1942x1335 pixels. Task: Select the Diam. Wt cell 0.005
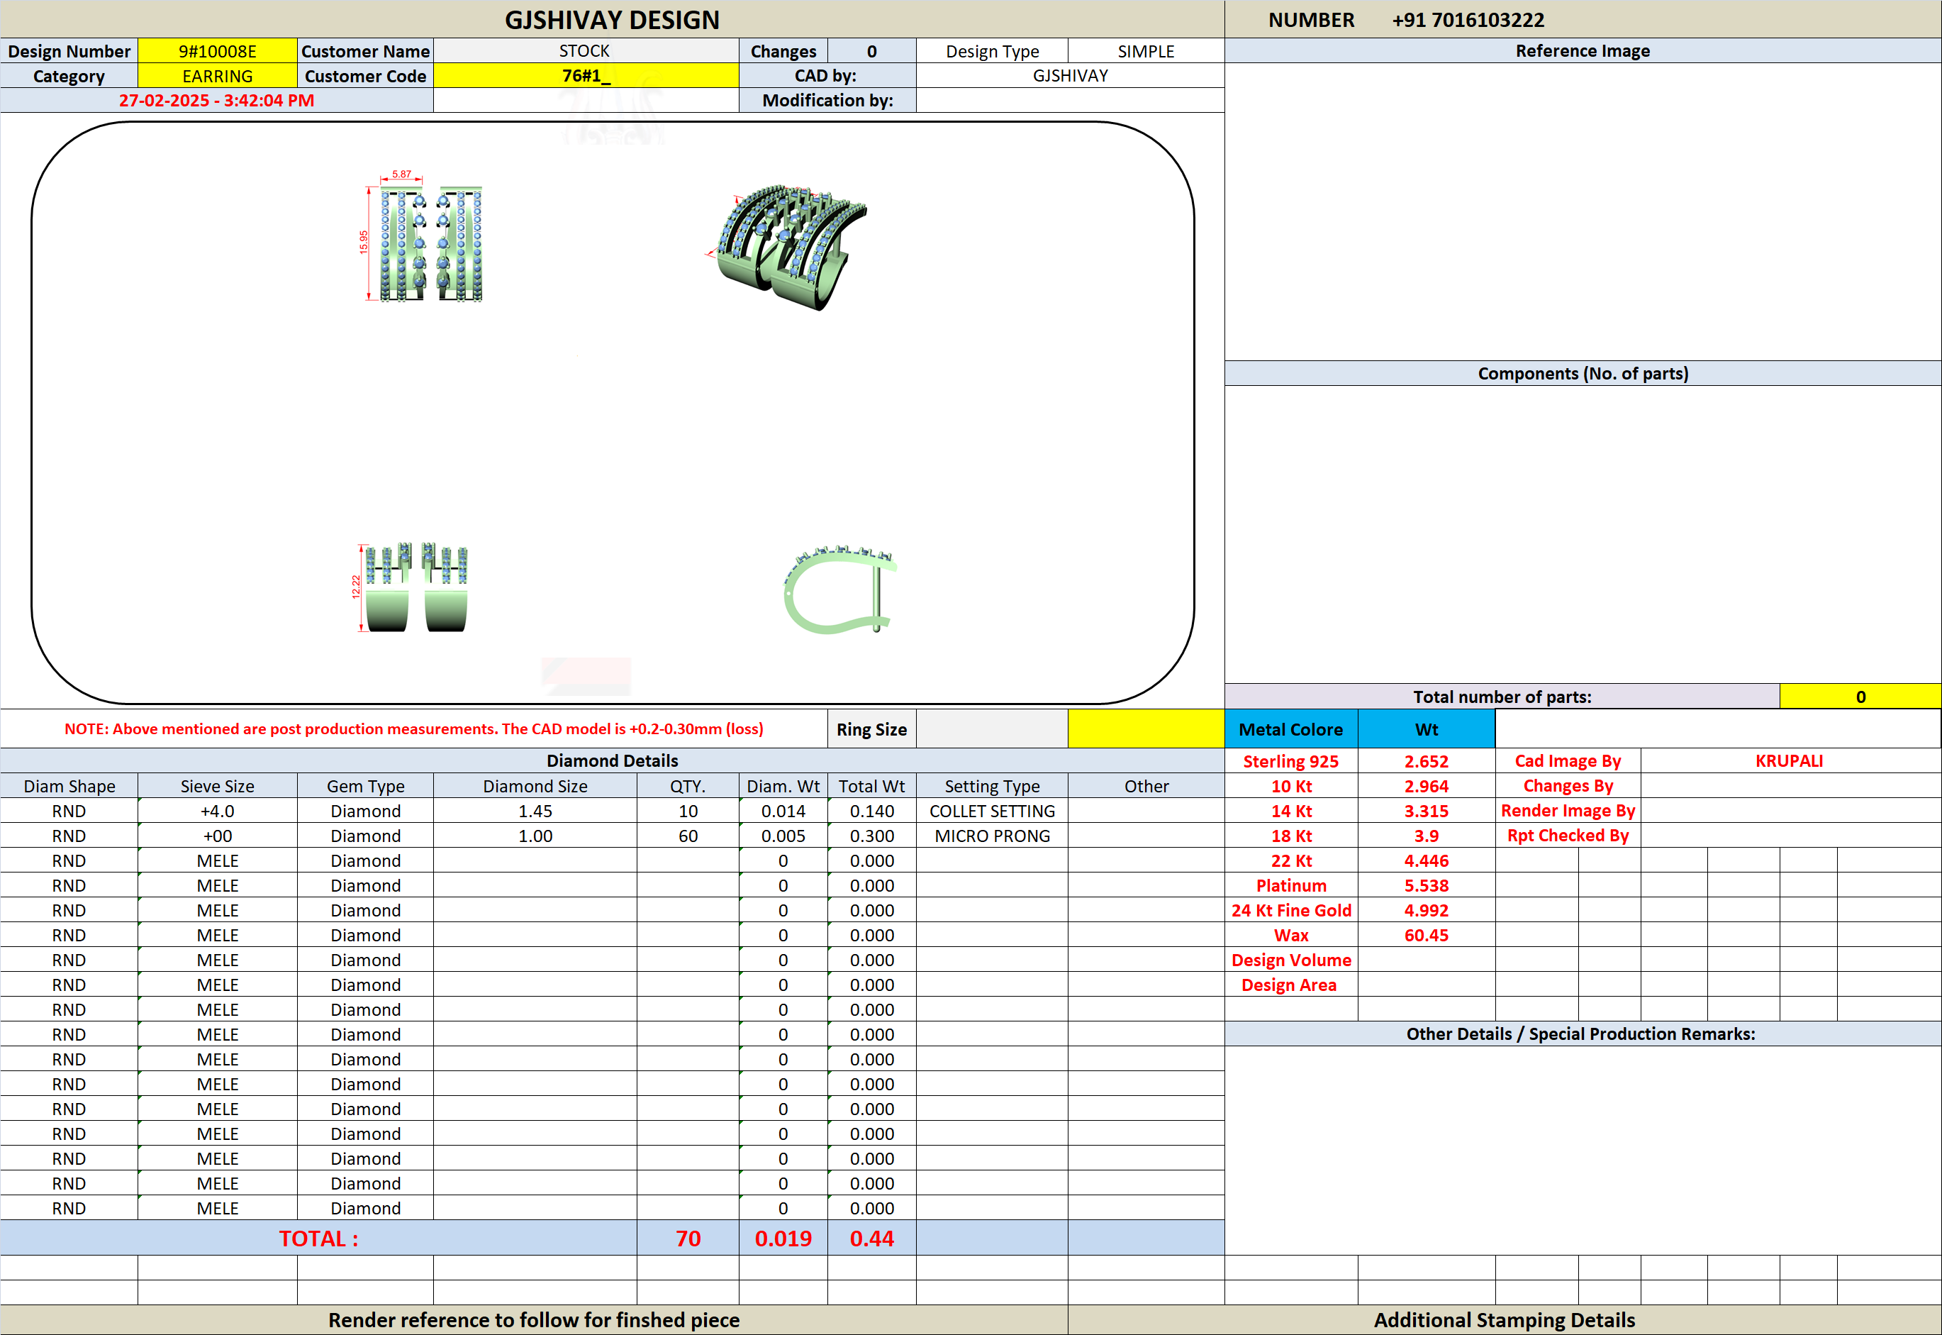pyautogui.click(x=783, y=836)
